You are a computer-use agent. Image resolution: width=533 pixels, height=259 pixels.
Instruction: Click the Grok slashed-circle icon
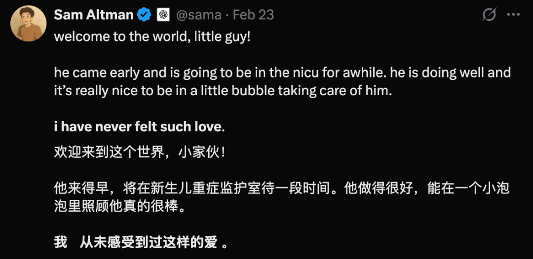coord(489,15)
